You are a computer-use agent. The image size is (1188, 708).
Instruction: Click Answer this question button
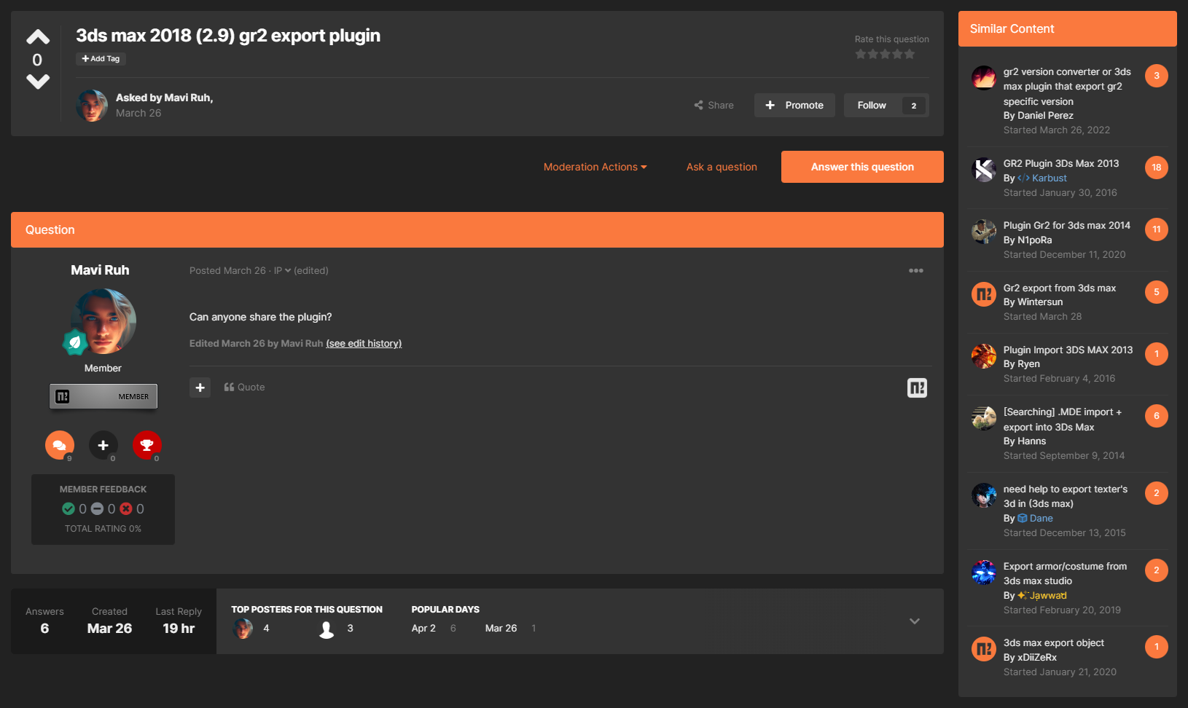(862, 167)
